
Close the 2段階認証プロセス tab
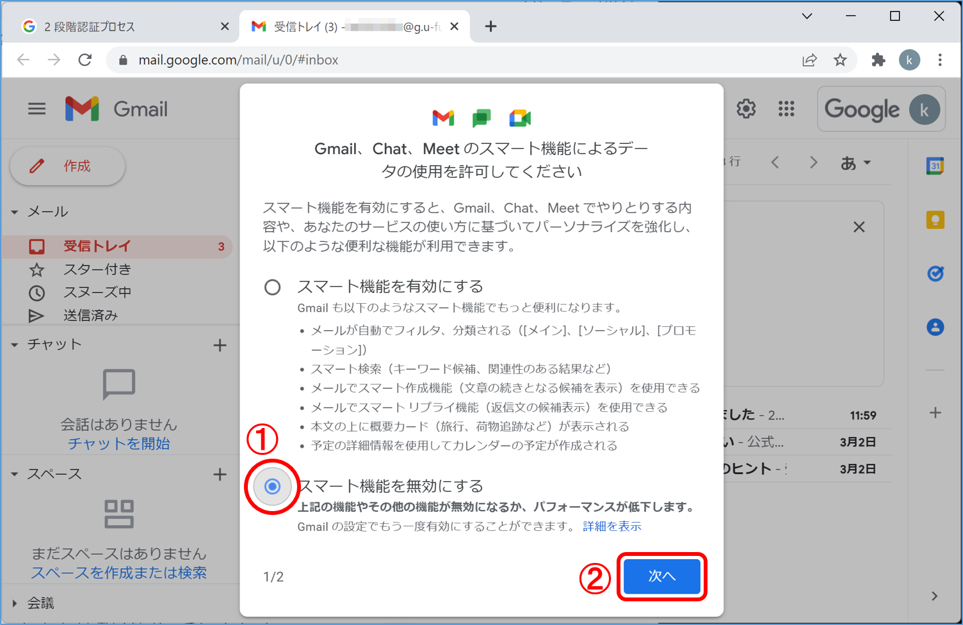click(225, 26)
